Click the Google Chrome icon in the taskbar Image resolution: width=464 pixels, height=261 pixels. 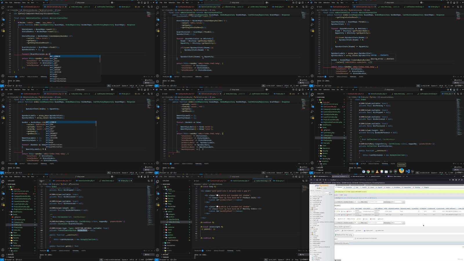(368, 172)
